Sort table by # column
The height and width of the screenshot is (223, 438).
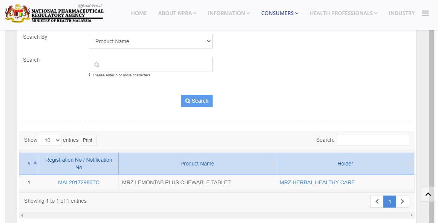(x=29, y=164)
